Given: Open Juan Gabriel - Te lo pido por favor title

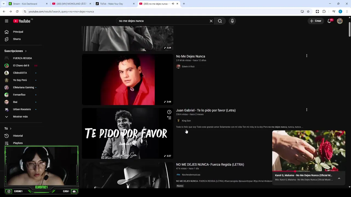Looking at the screenshot, I should 206,110.
